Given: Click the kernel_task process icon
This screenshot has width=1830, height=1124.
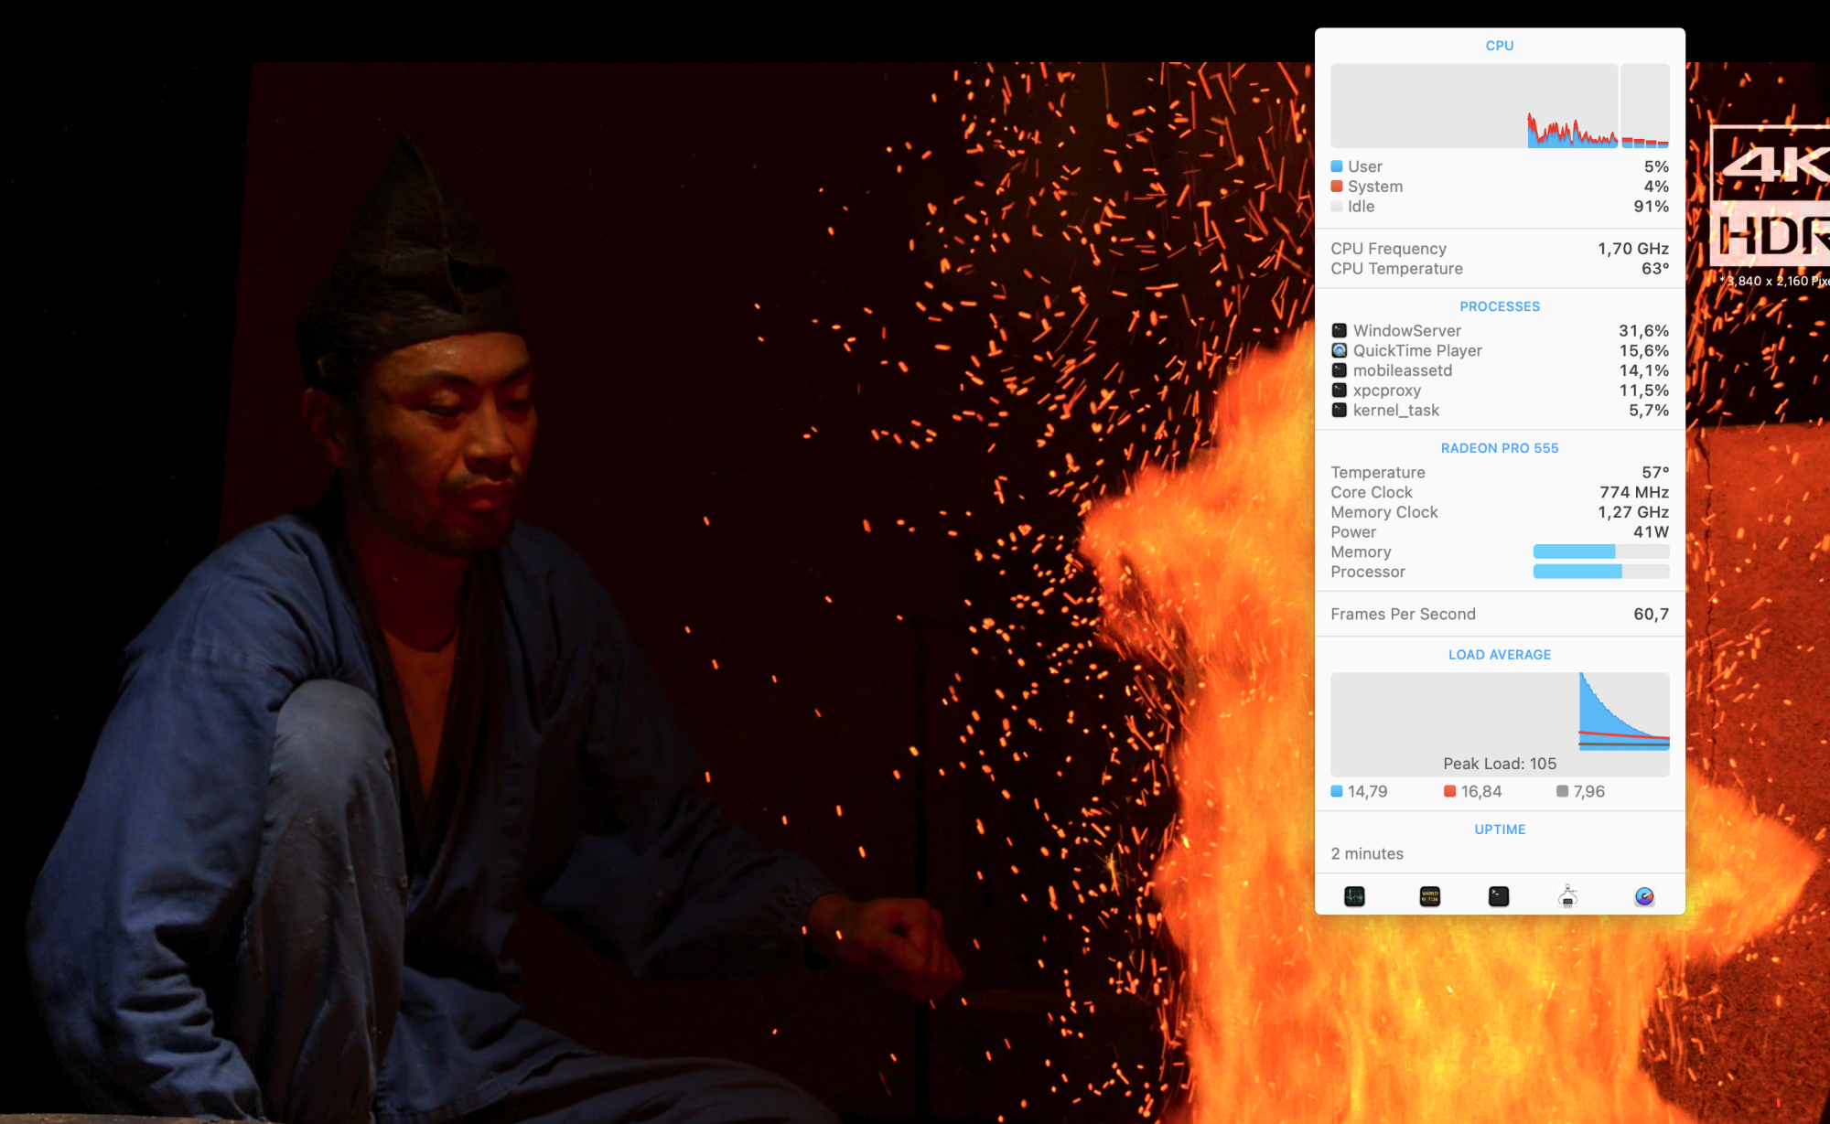Looking at the screenshot, I should pos(1339,410).
